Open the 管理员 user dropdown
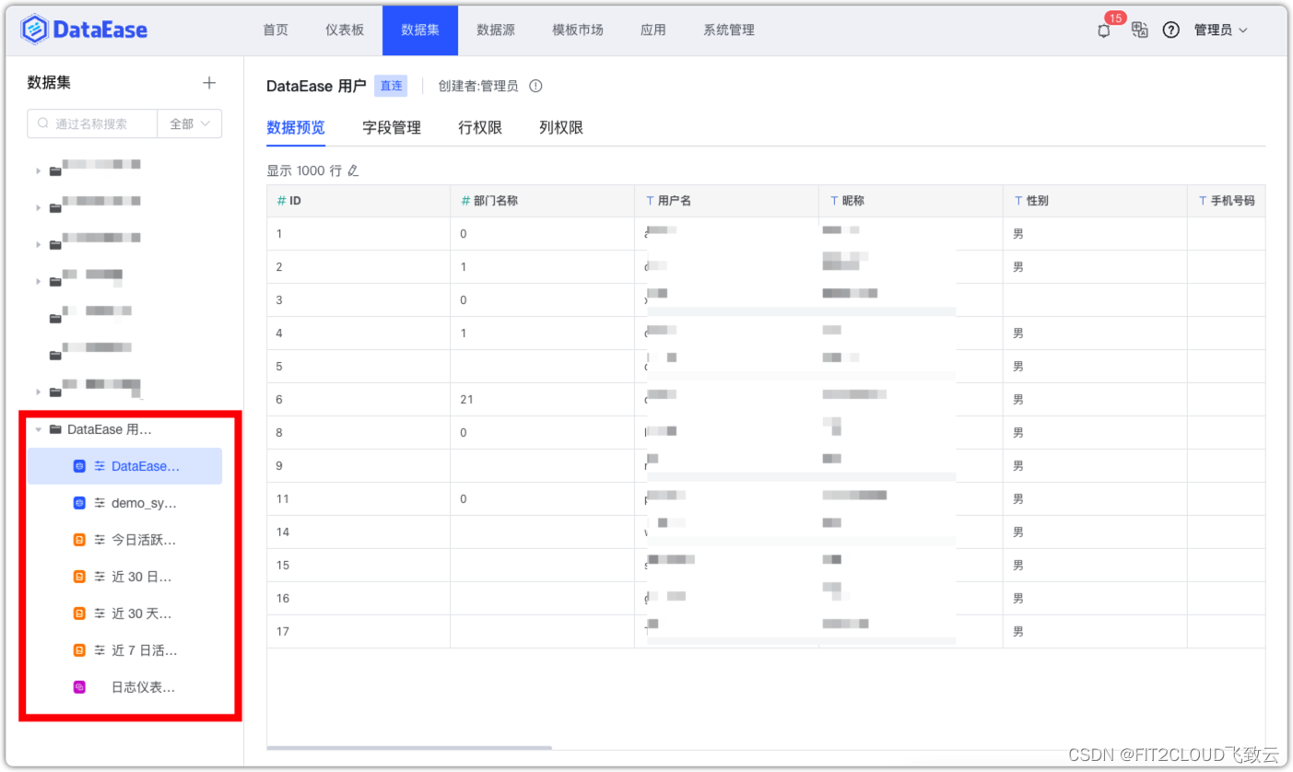Screen dimensions: 1293x772 (x=1221, y=30)
